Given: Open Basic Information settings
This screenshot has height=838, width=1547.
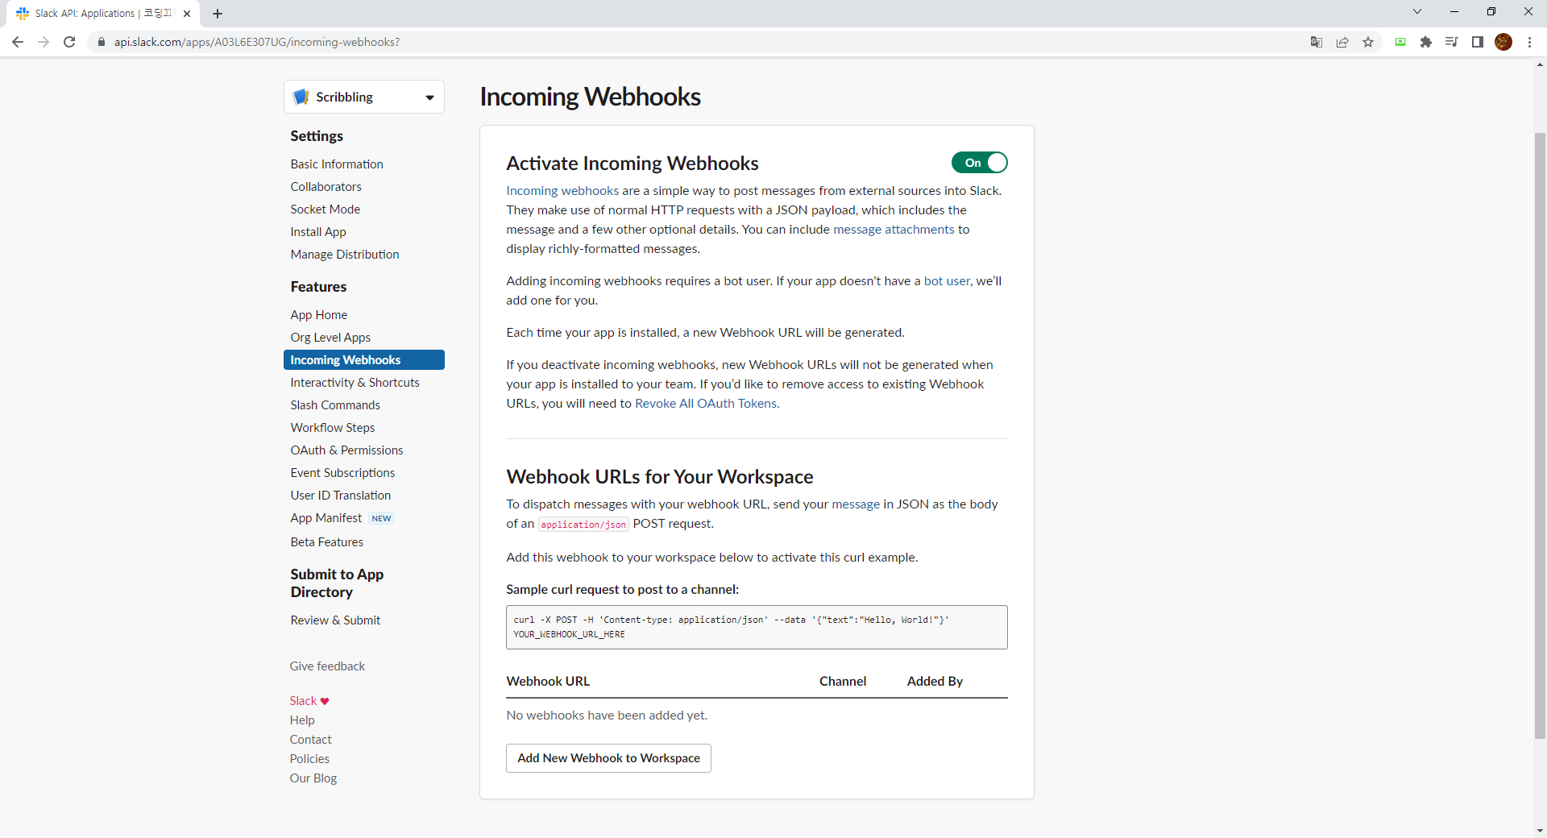Looking at the screenshot, I should coord(337,164).
